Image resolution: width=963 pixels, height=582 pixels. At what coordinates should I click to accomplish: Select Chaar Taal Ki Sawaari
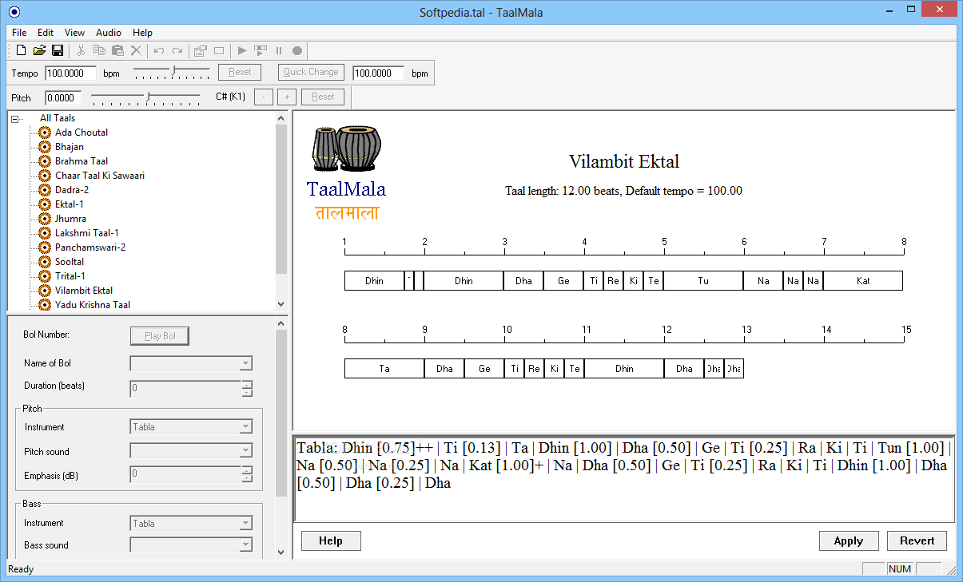100,176
